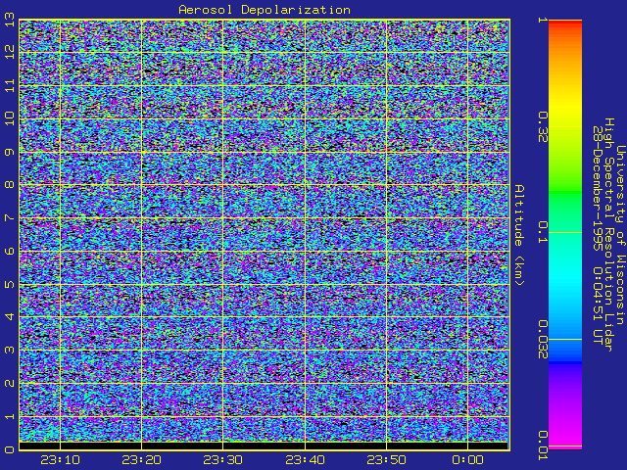Click the 0:00 time axis label
Image resolution: width=627 pixels, height=470 pixels.
coord(468,460)
